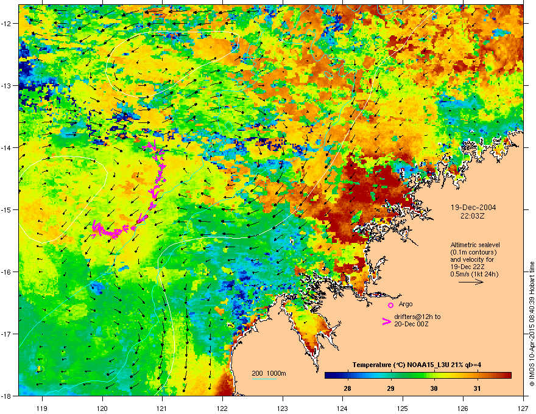
Task: Click longitude axis label 124
Action: click(x=342, y=408)
